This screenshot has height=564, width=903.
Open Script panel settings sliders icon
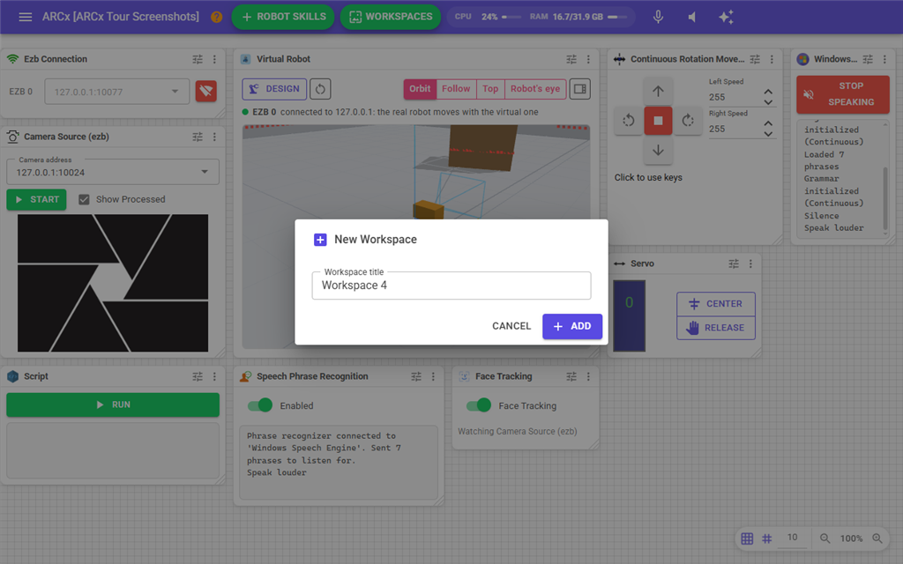click(198, 376)
